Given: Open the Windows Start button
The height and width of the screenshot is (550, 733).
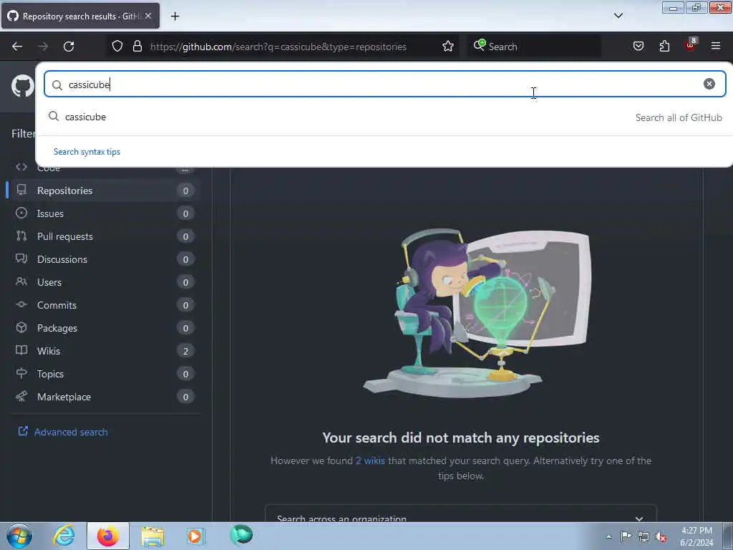Looking at the screenshot, I should click(x=19, y=536).
